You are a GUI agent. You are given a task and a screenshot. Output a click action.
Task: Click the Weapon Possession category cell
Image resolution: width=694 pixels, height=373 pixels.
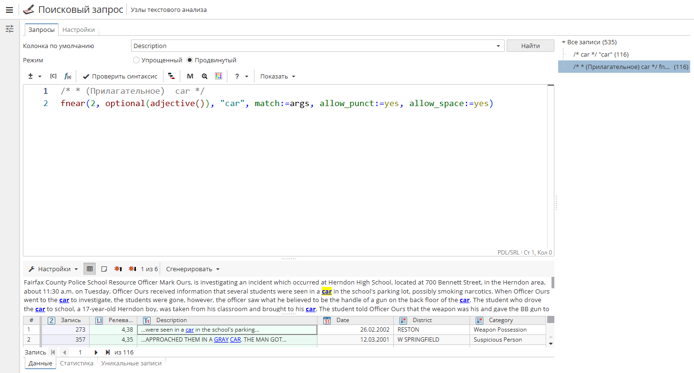click(x=508, y=330)
